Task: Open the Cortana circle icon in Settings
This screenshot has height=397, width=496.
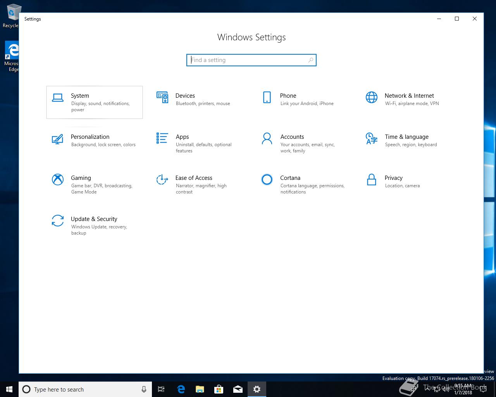Action: pos(267,180)
